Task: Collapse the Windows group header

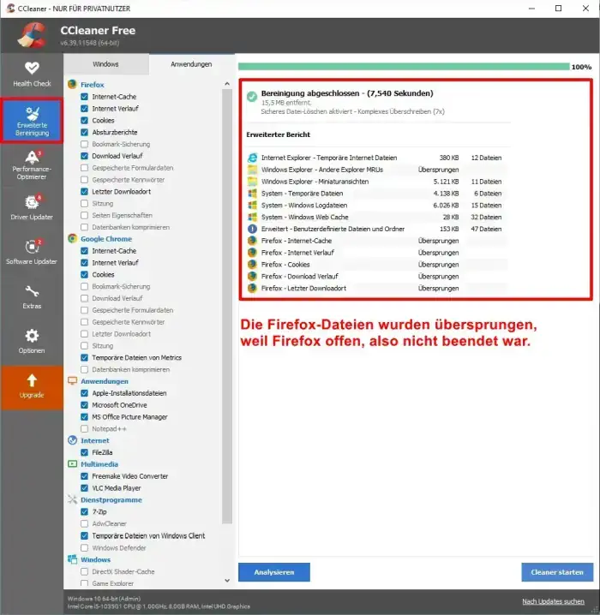Action: coord(95,559)
